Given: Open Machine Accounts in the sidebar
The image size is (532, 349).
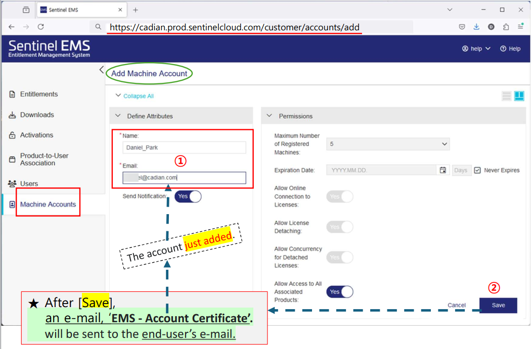Looking at the screenshot, I should [x=48, y=205].
